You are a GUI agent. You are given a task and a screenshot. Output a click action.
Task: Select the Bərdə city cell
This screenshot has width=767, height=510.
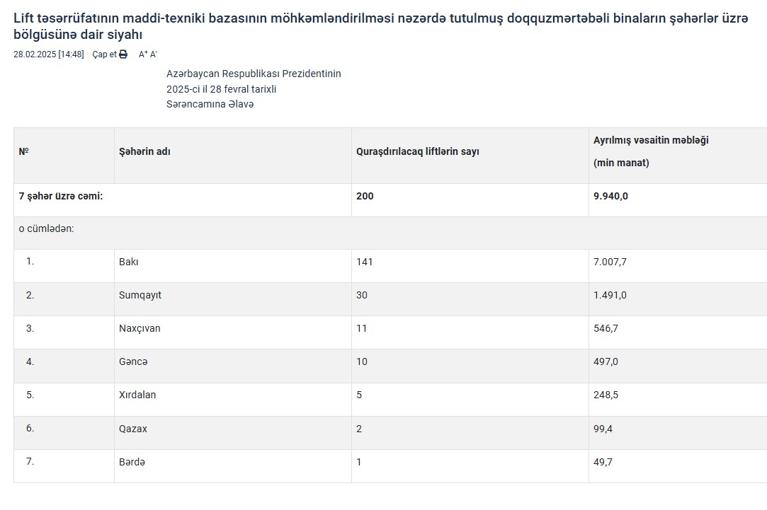pos(132,462)
